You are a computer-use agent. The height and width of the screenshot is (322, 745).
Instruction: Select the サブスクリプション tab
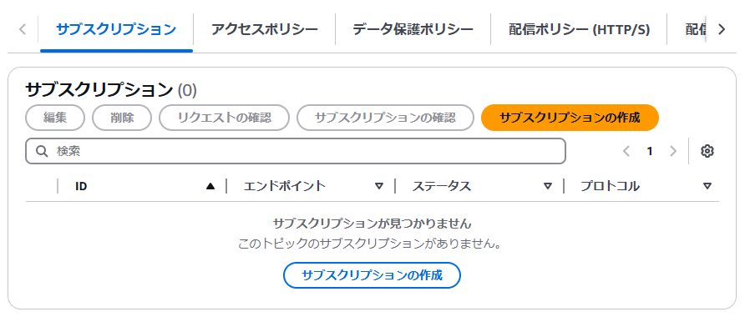click(116, 29)
